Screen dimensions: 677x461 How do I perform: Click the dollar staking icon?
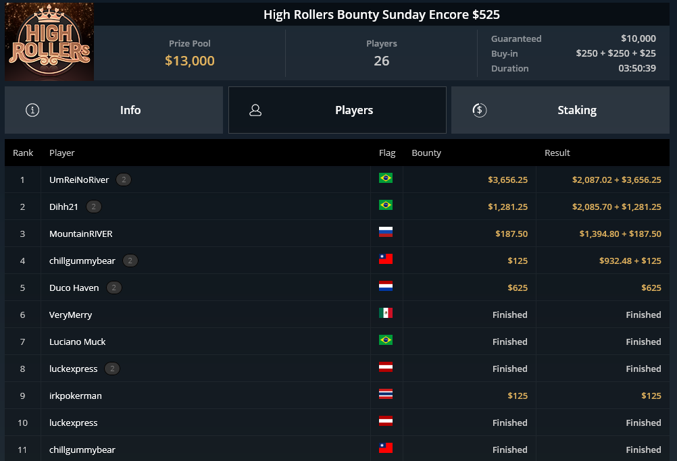tap(479, 110)
